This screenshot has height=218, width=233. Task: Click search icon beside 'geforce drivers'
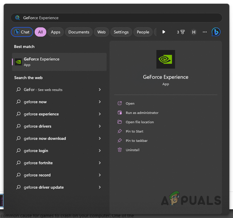18,126
